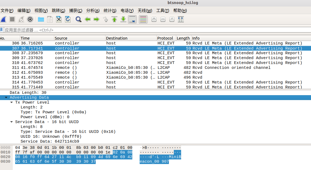311x170 pixels.
Task: Reload the capture file from toolbar
Action: tap(68, 19)
